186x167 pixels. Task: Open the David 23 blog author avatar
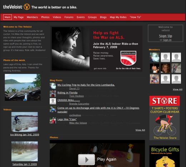tap(53, 86)
